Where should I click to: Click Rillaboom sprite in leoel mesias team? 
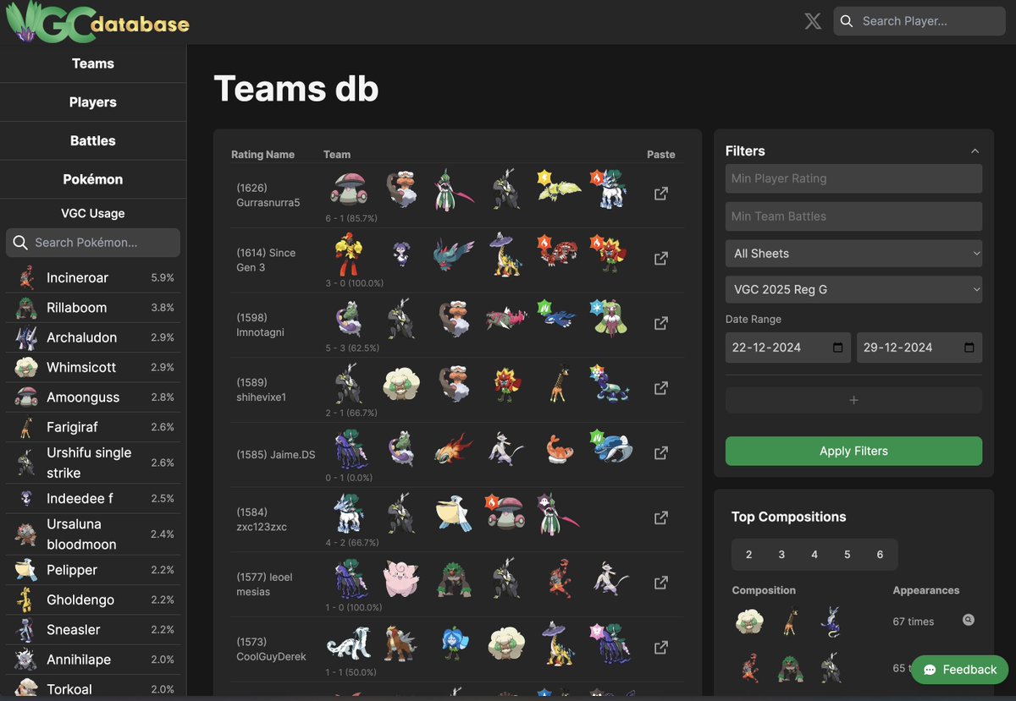pyautogui.click(x=454, y=581)
